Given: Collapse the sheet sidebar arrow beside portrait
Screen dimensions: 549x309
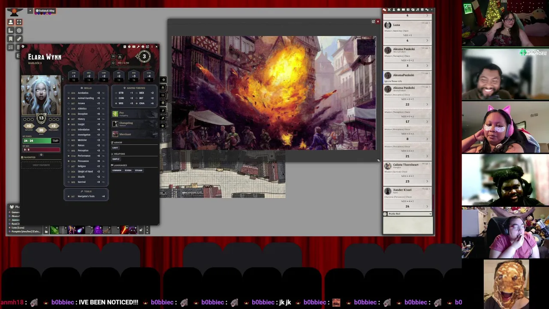Looking at the screenshot, I should pos(63,79).
